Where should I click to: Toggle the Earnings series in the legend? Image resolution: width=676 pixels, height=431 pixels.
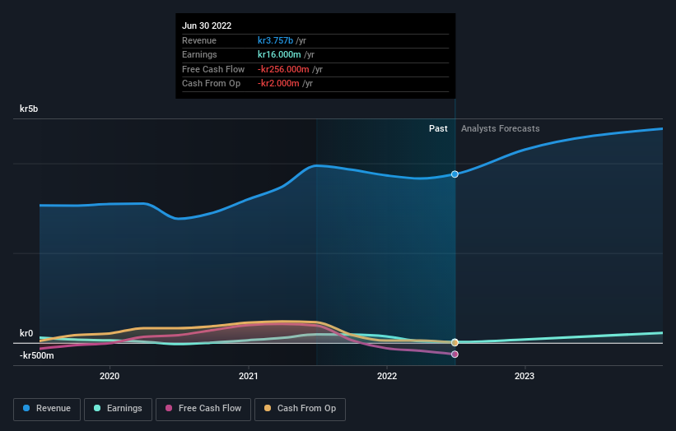coord(118,409)
